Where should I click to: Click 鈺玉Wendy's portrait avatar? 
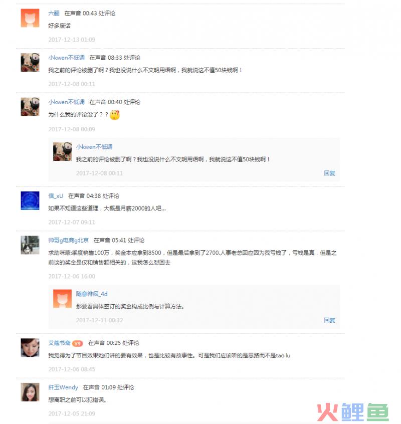30,392
